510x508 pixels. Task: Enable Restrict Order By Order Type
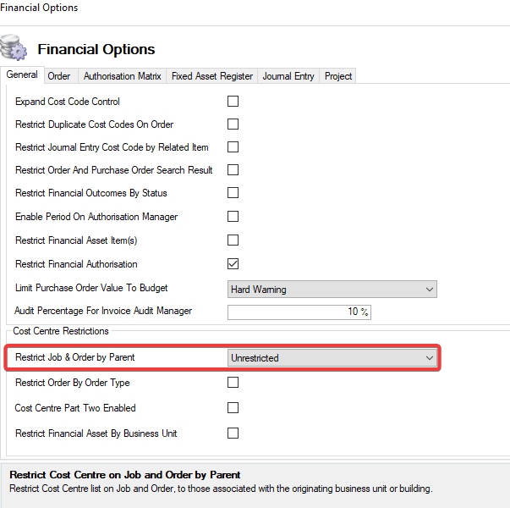tap(233, 383)
